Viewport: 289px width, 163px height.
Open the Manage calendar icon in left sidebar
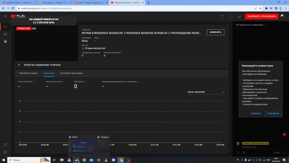click(5, 41)
